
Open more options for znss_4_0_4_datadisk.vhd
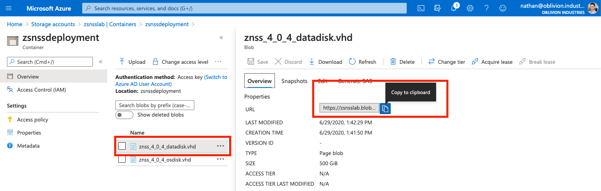[221, 146]
